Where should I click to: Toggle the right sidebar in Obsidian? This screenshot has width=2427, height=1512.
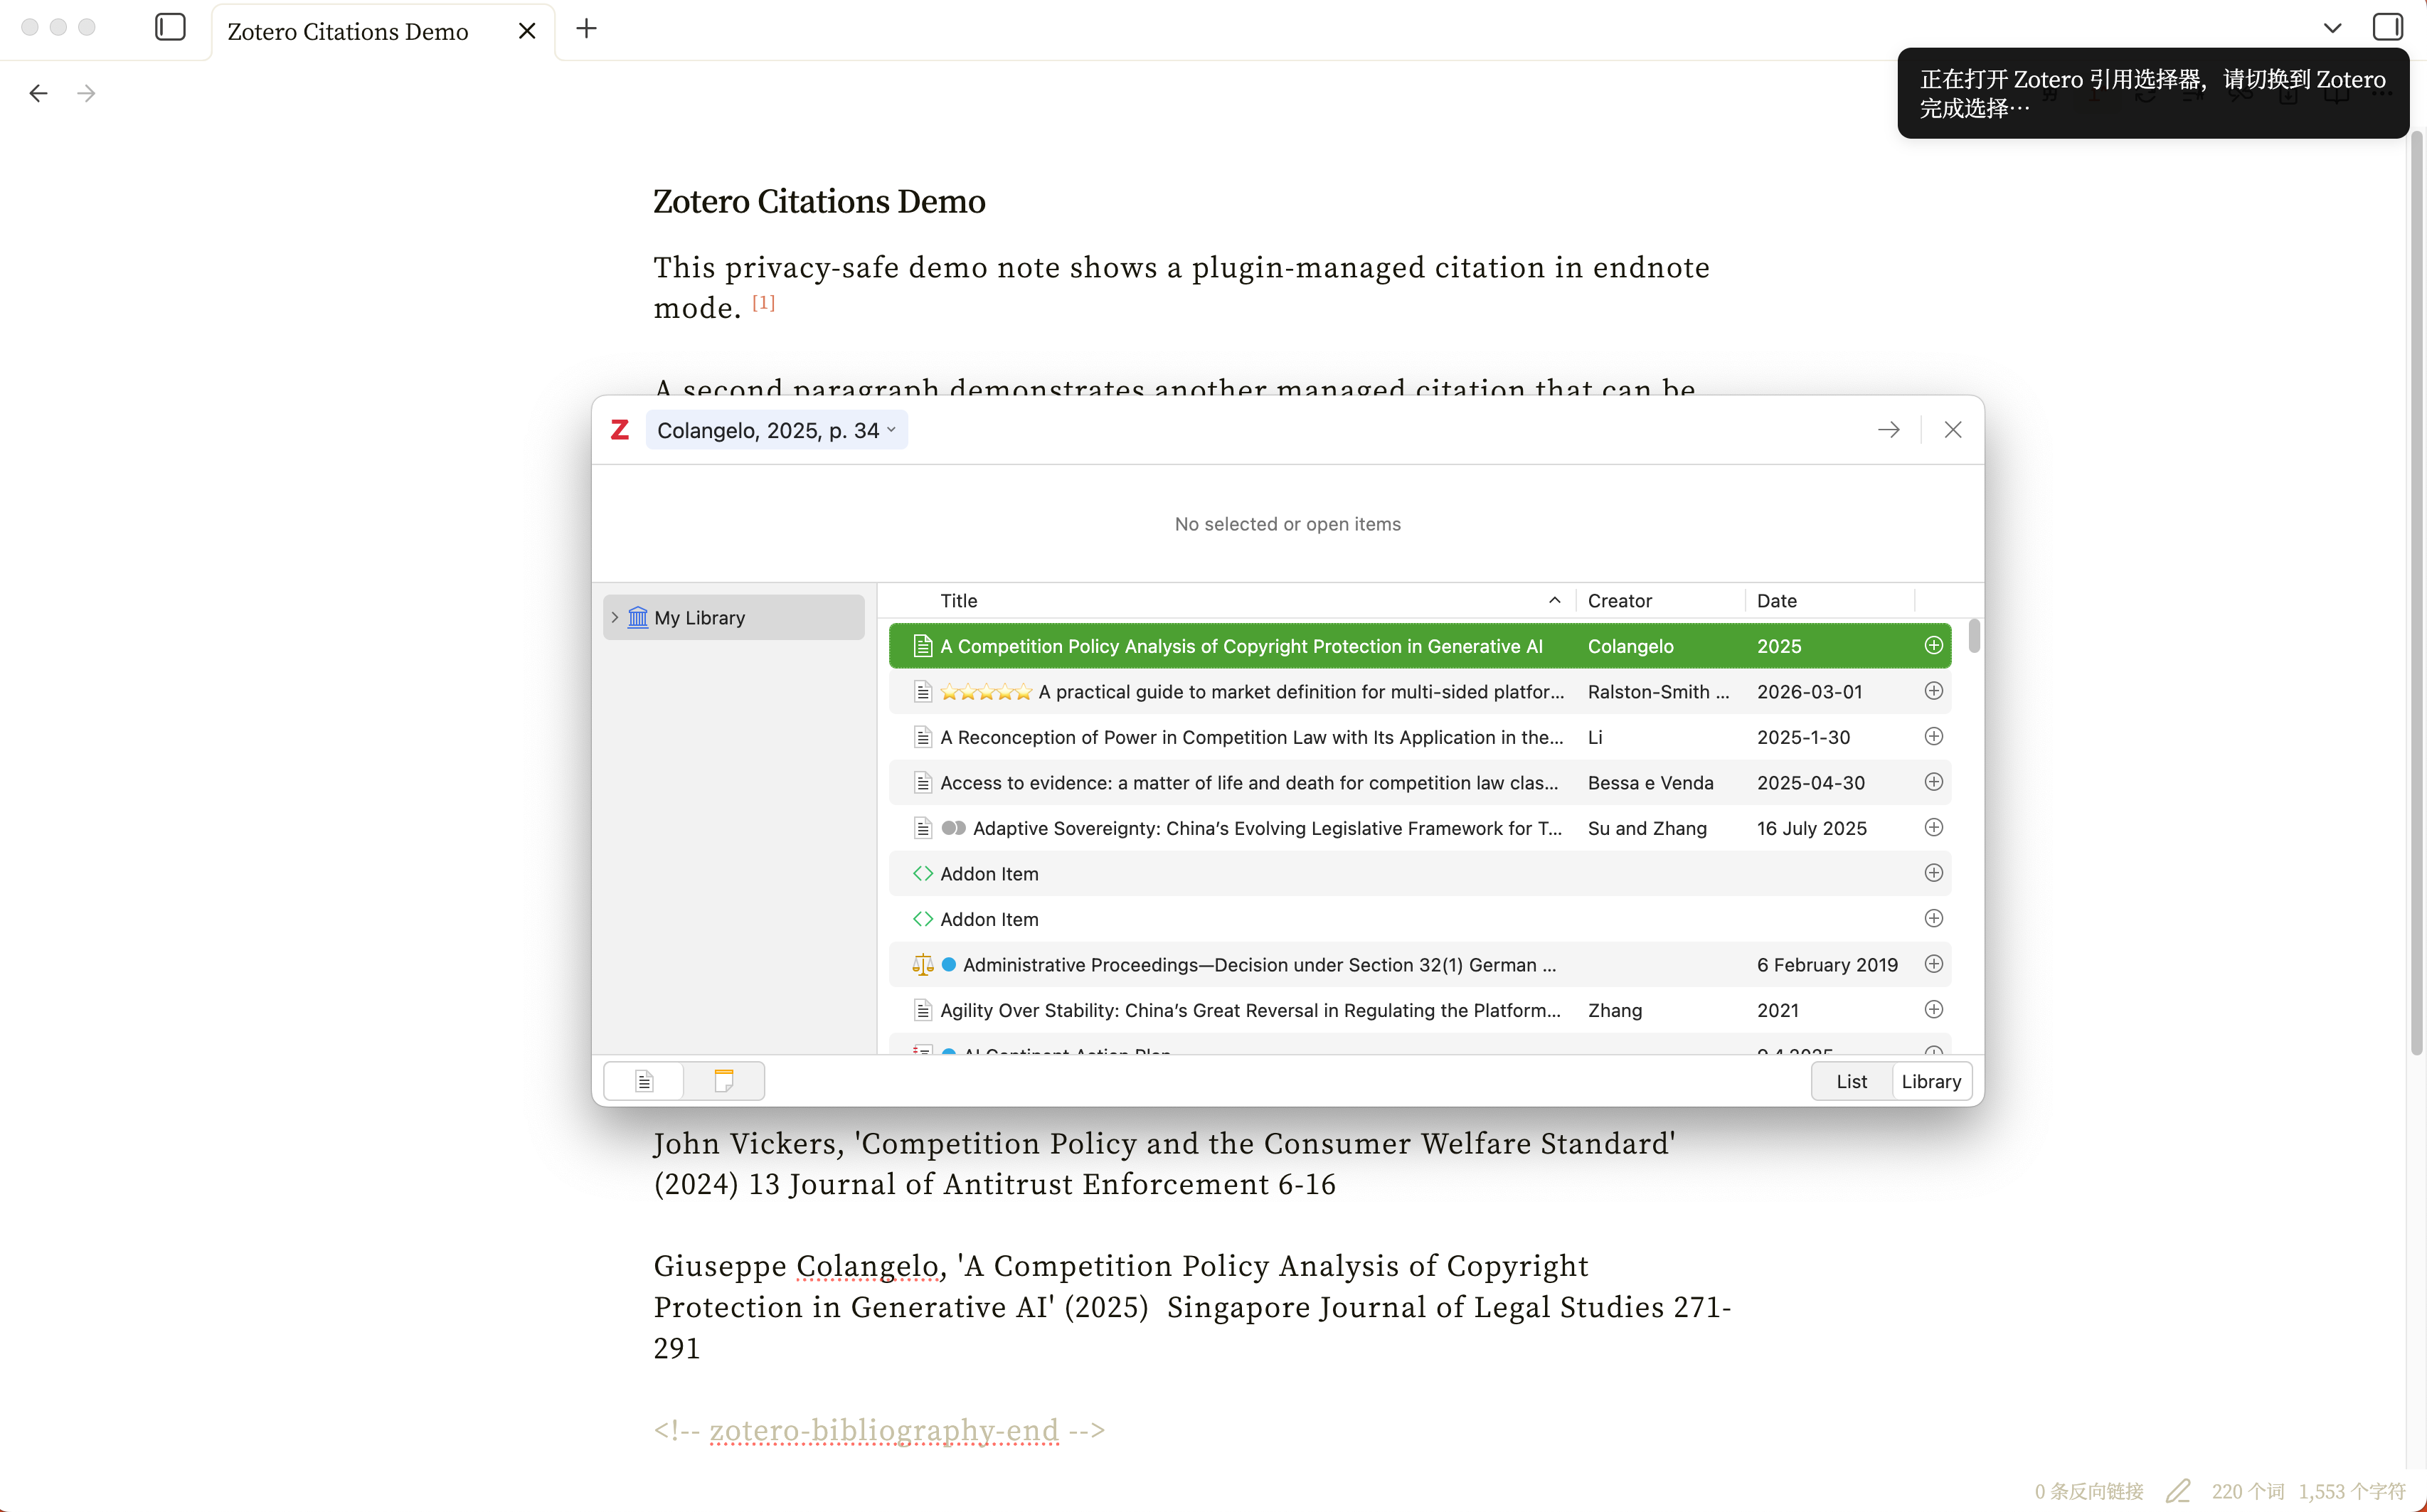pos(2387,27)
